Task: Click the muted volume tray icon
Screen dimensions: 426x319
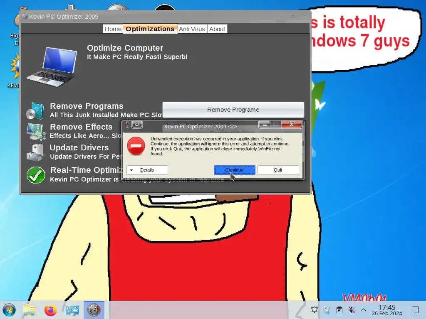Action: (352, 310)
